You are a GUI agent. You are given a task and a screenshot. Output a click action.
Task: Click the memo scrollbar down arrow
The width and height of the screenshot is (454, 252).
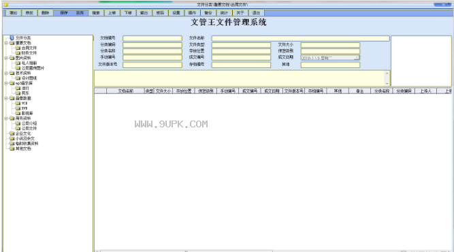coord(387,83)
